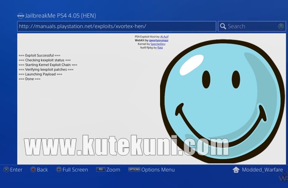Click the X Enter button hint
The height and width of the screenshot is (188, 288).
pyautogui.click(x=13, y=170)
